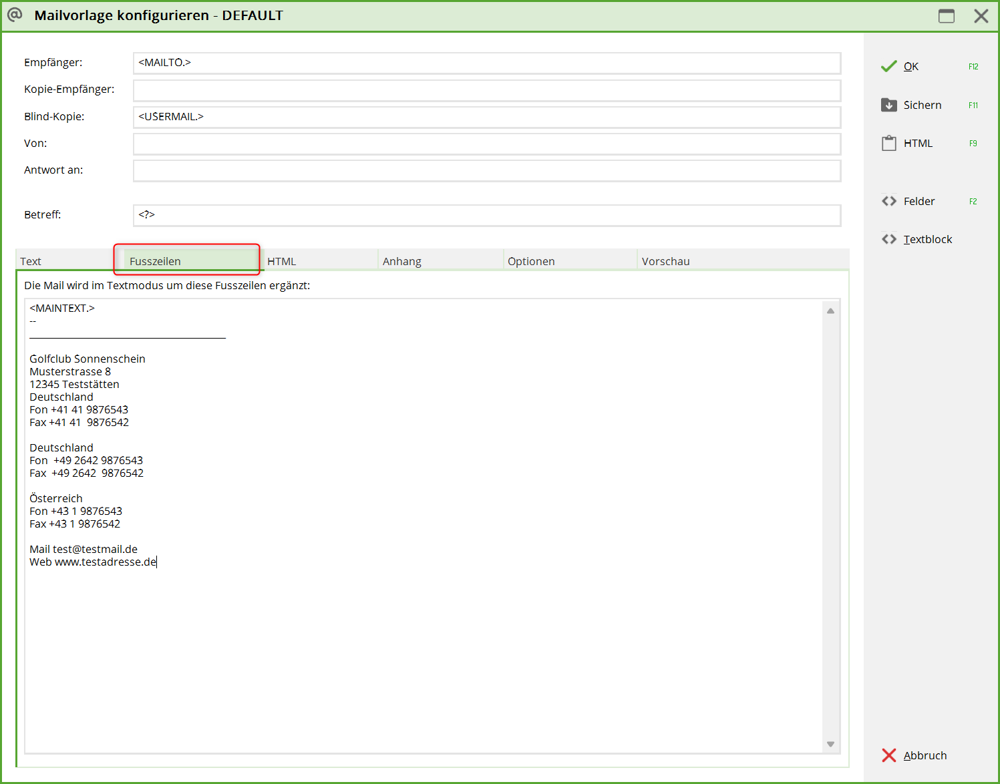The width and height of the screenshot is (1000, 784).
Task: Open the Anhang tab
Action: (401, 261)
